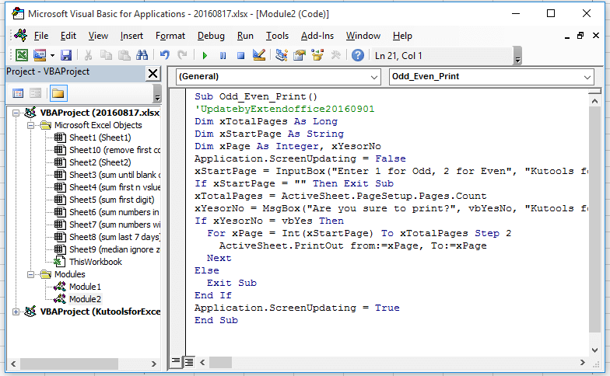Switch to Excel via the View Microsoft Excel icon
The height and width of the screenshot is (376, 610).
pyautogui.click(x=21, y=55)
